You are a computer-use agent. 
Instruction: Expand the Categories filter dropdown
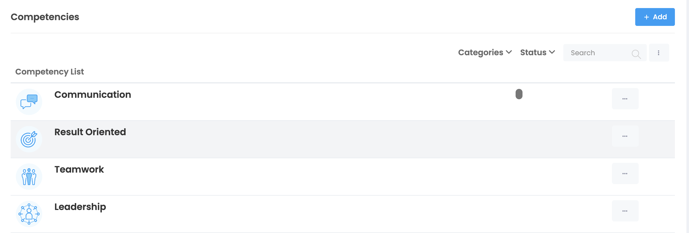pos(485,52)
